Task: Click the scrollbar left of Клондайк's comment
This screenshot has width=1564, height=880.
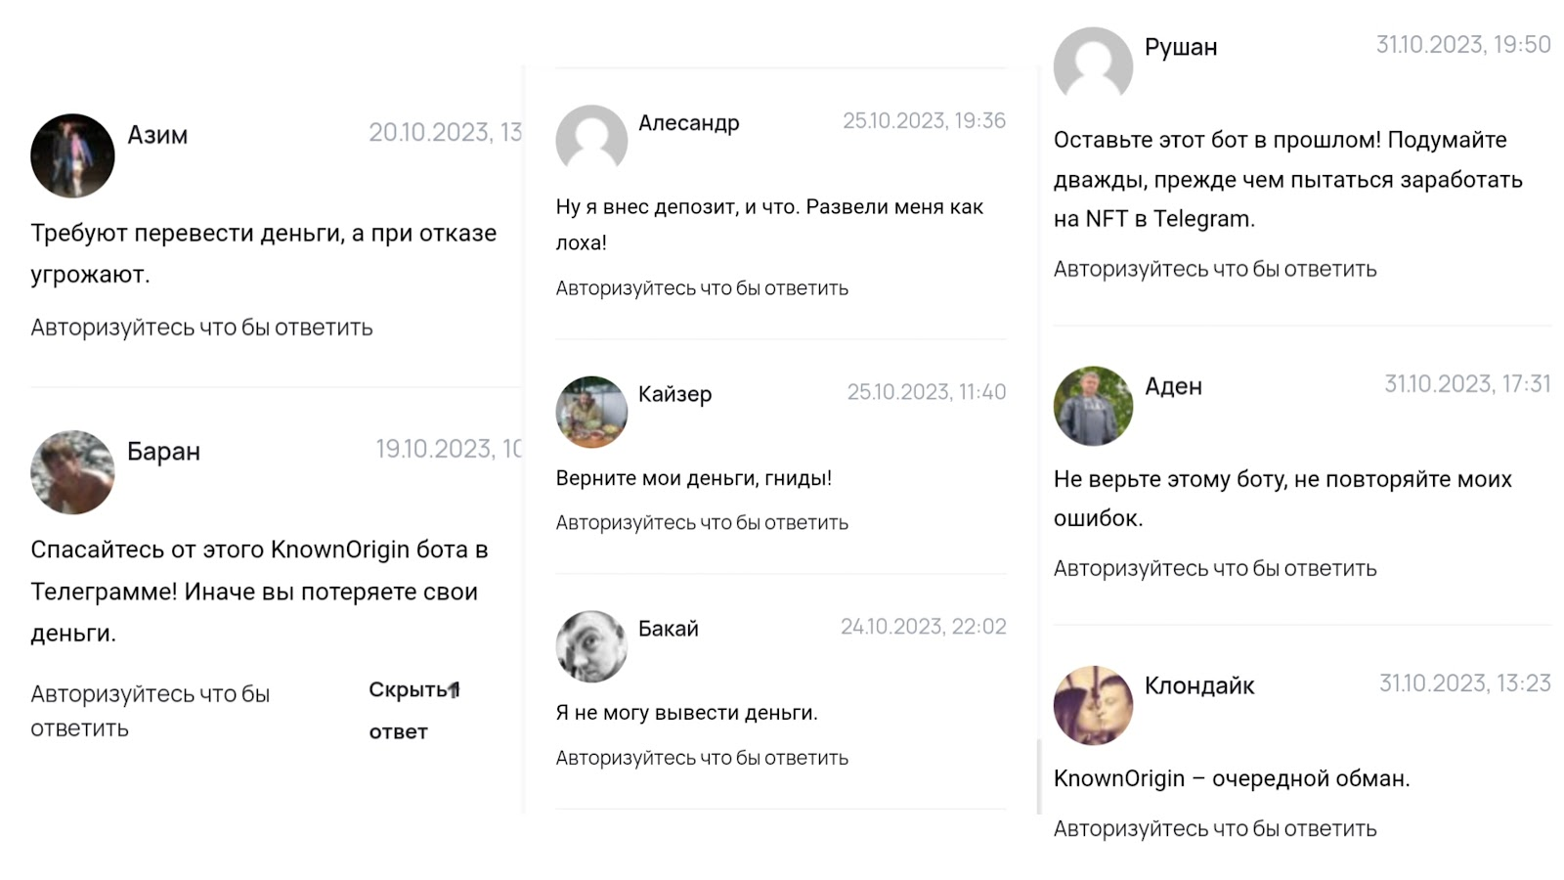Action: click(1039, 775)
